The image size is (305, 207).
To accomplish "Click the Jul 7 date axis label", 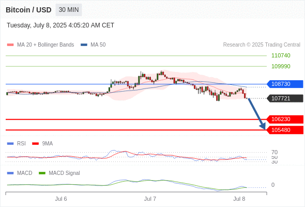I will point(150,199).
